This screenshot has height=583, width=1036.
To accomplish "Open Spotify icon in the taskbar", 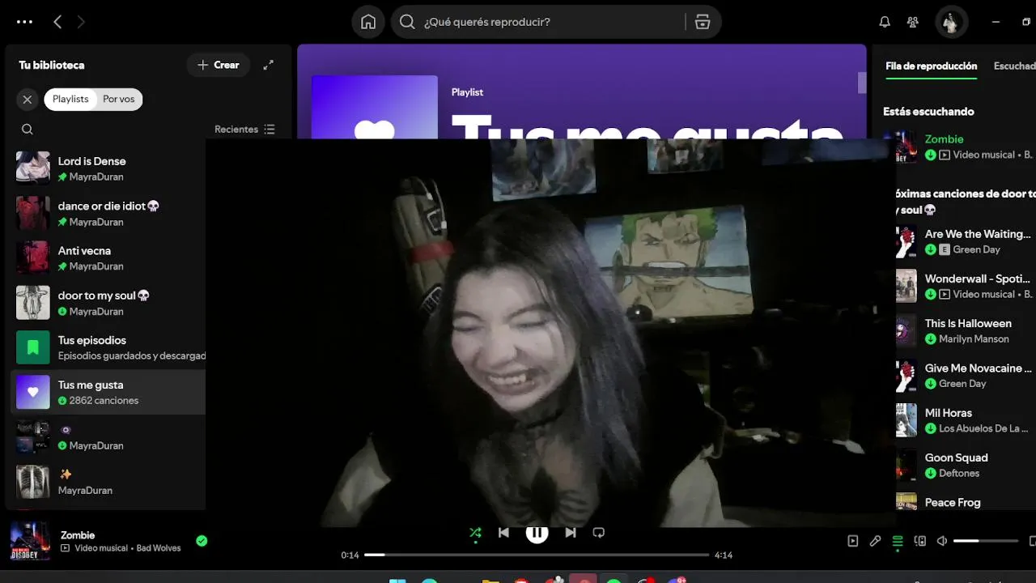I will pyautogui.click(x=614, y=579).
